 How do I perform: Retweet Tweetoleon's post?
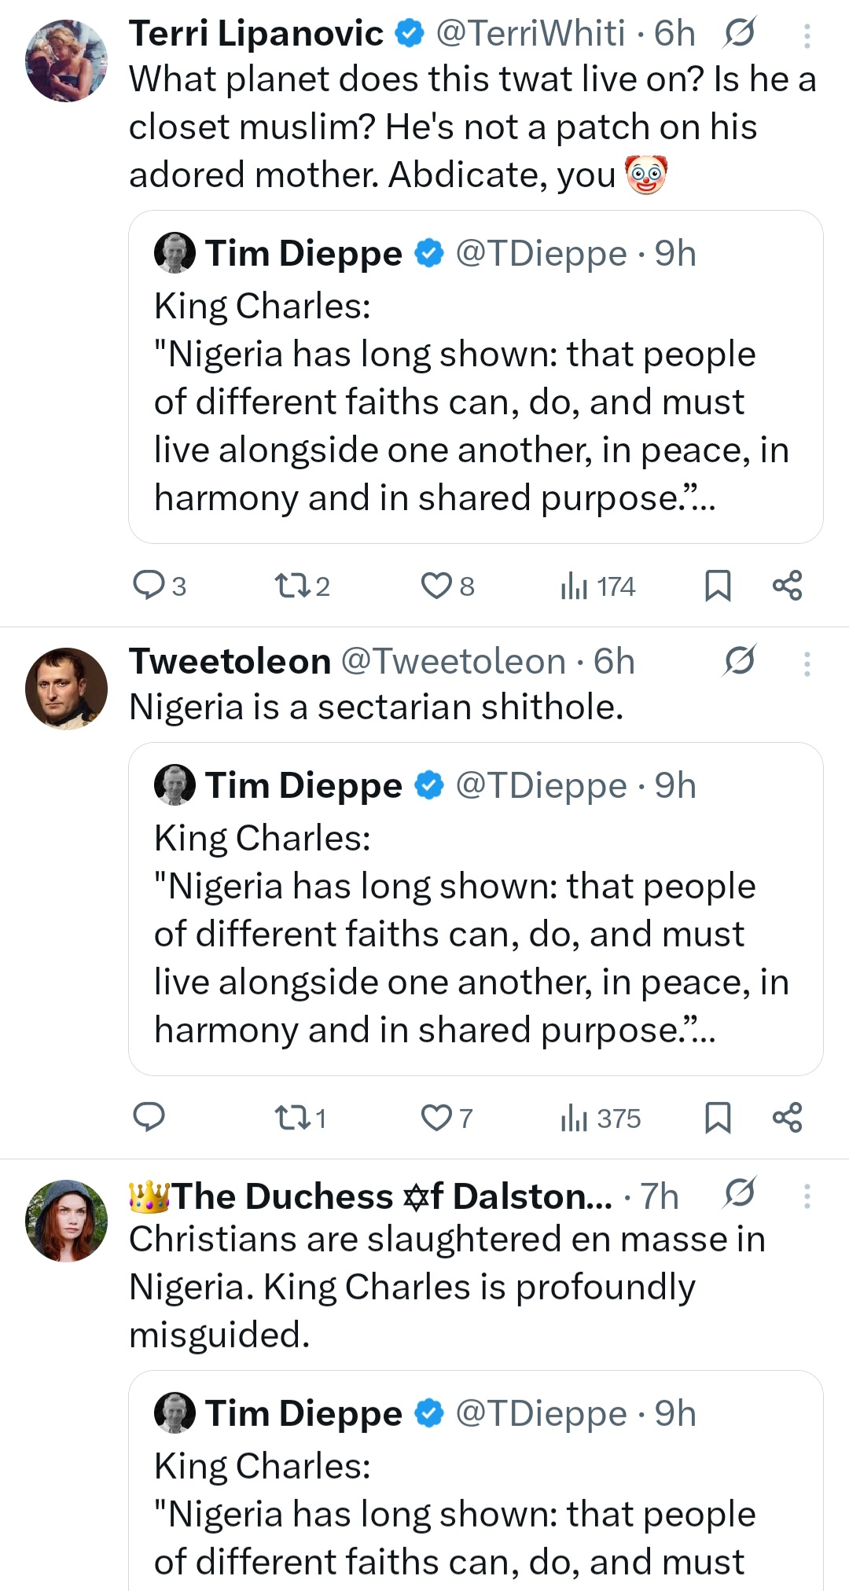pos(292,1117)
